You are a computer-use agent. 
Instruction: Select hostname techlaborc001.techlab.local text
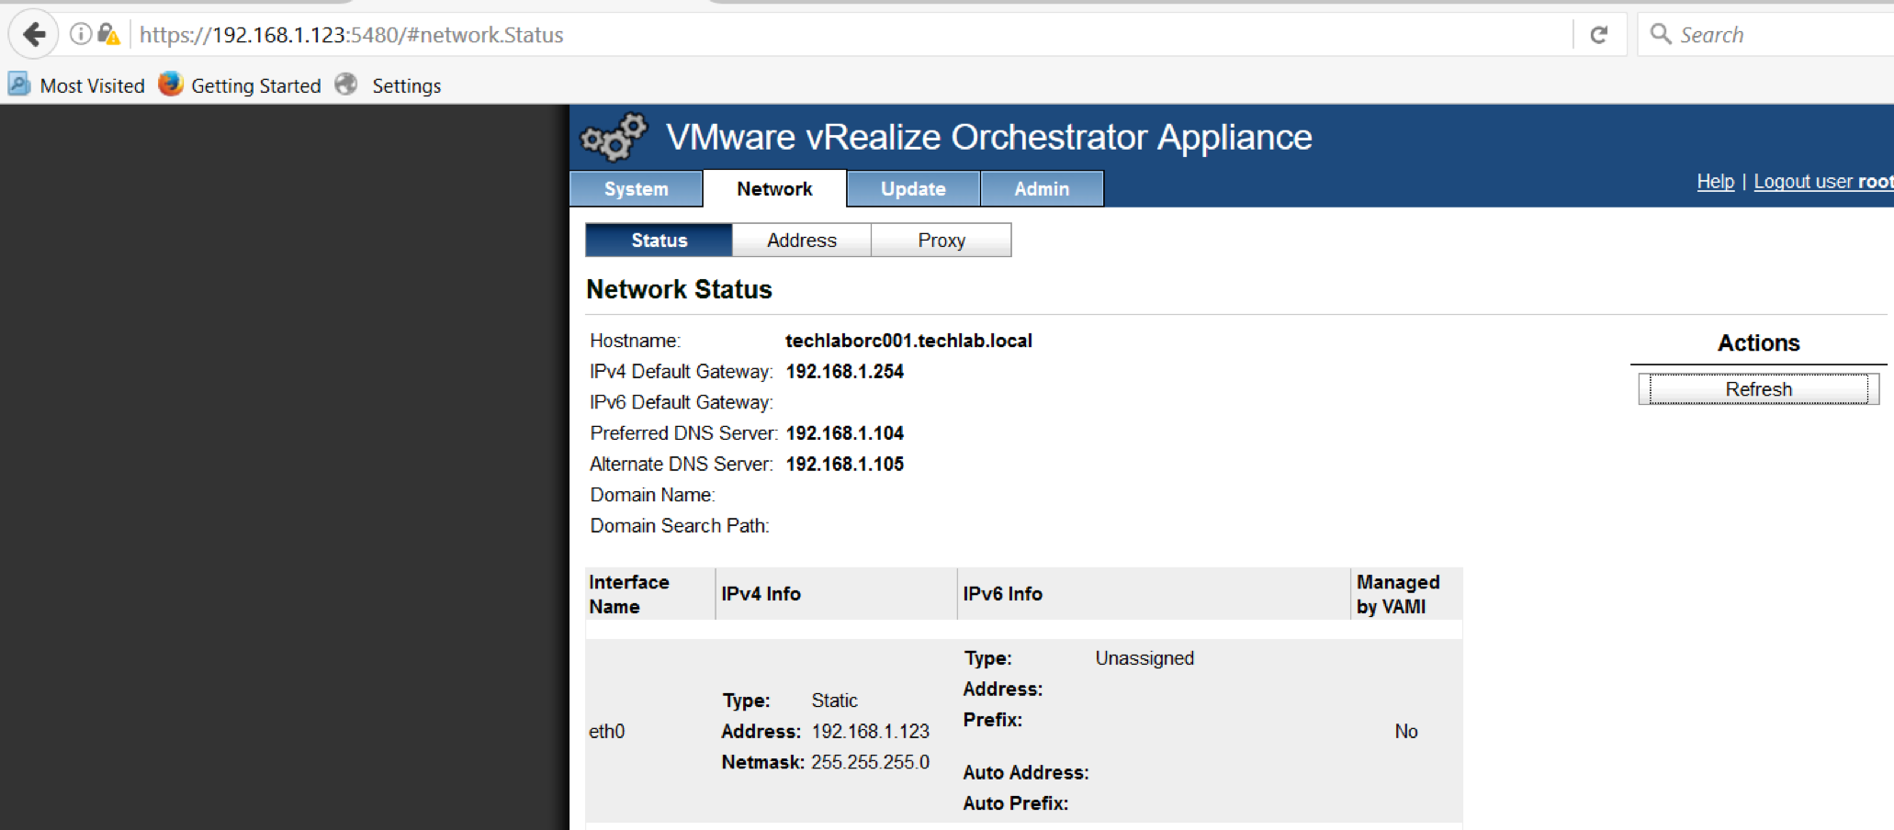click(x=908, y=341)
